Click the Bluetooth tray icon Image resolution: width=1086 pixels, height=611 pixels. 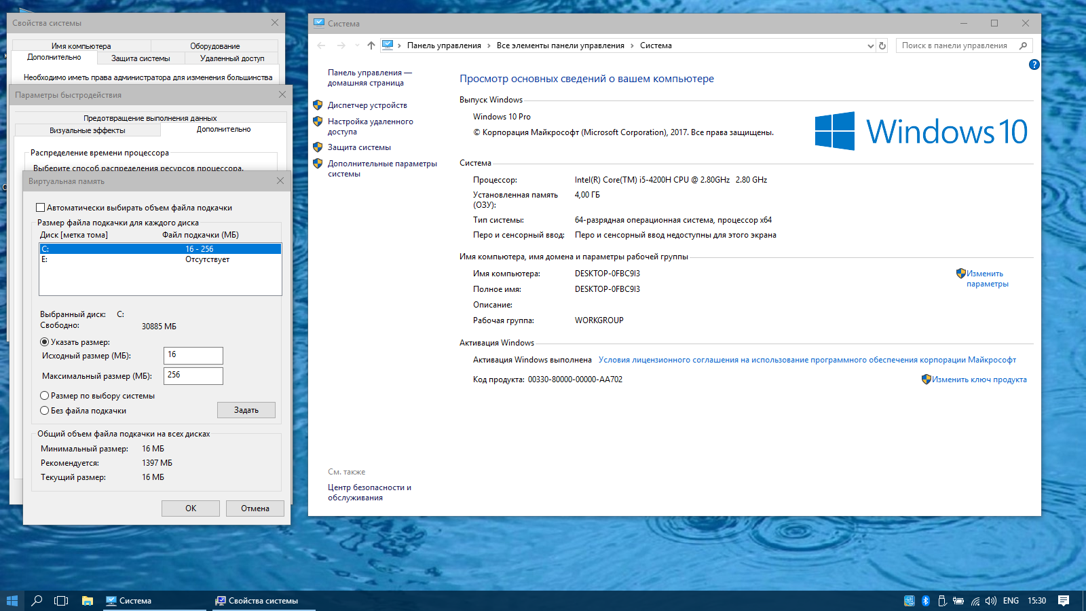tap(926, 601)
